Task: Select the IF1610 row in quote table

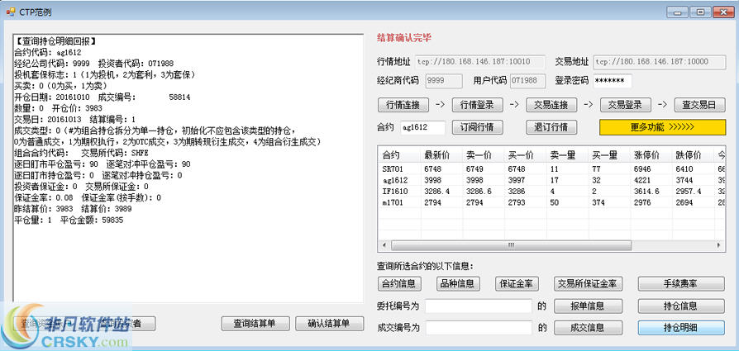Action: (x=551, y=192)
